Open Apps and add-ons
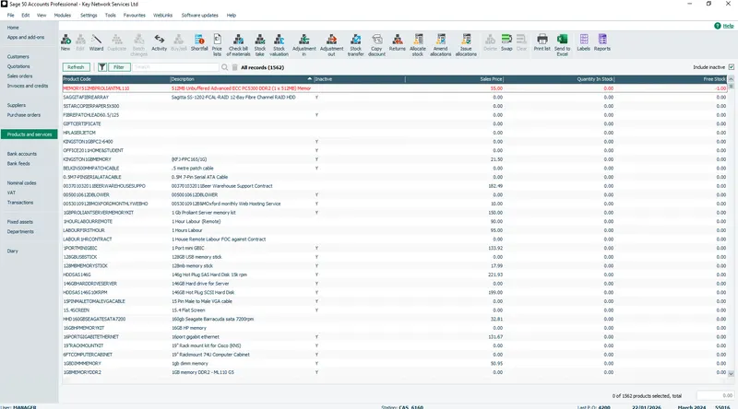Image resolution: width=738 pixels, height=409 pixels. pos(26,37)
